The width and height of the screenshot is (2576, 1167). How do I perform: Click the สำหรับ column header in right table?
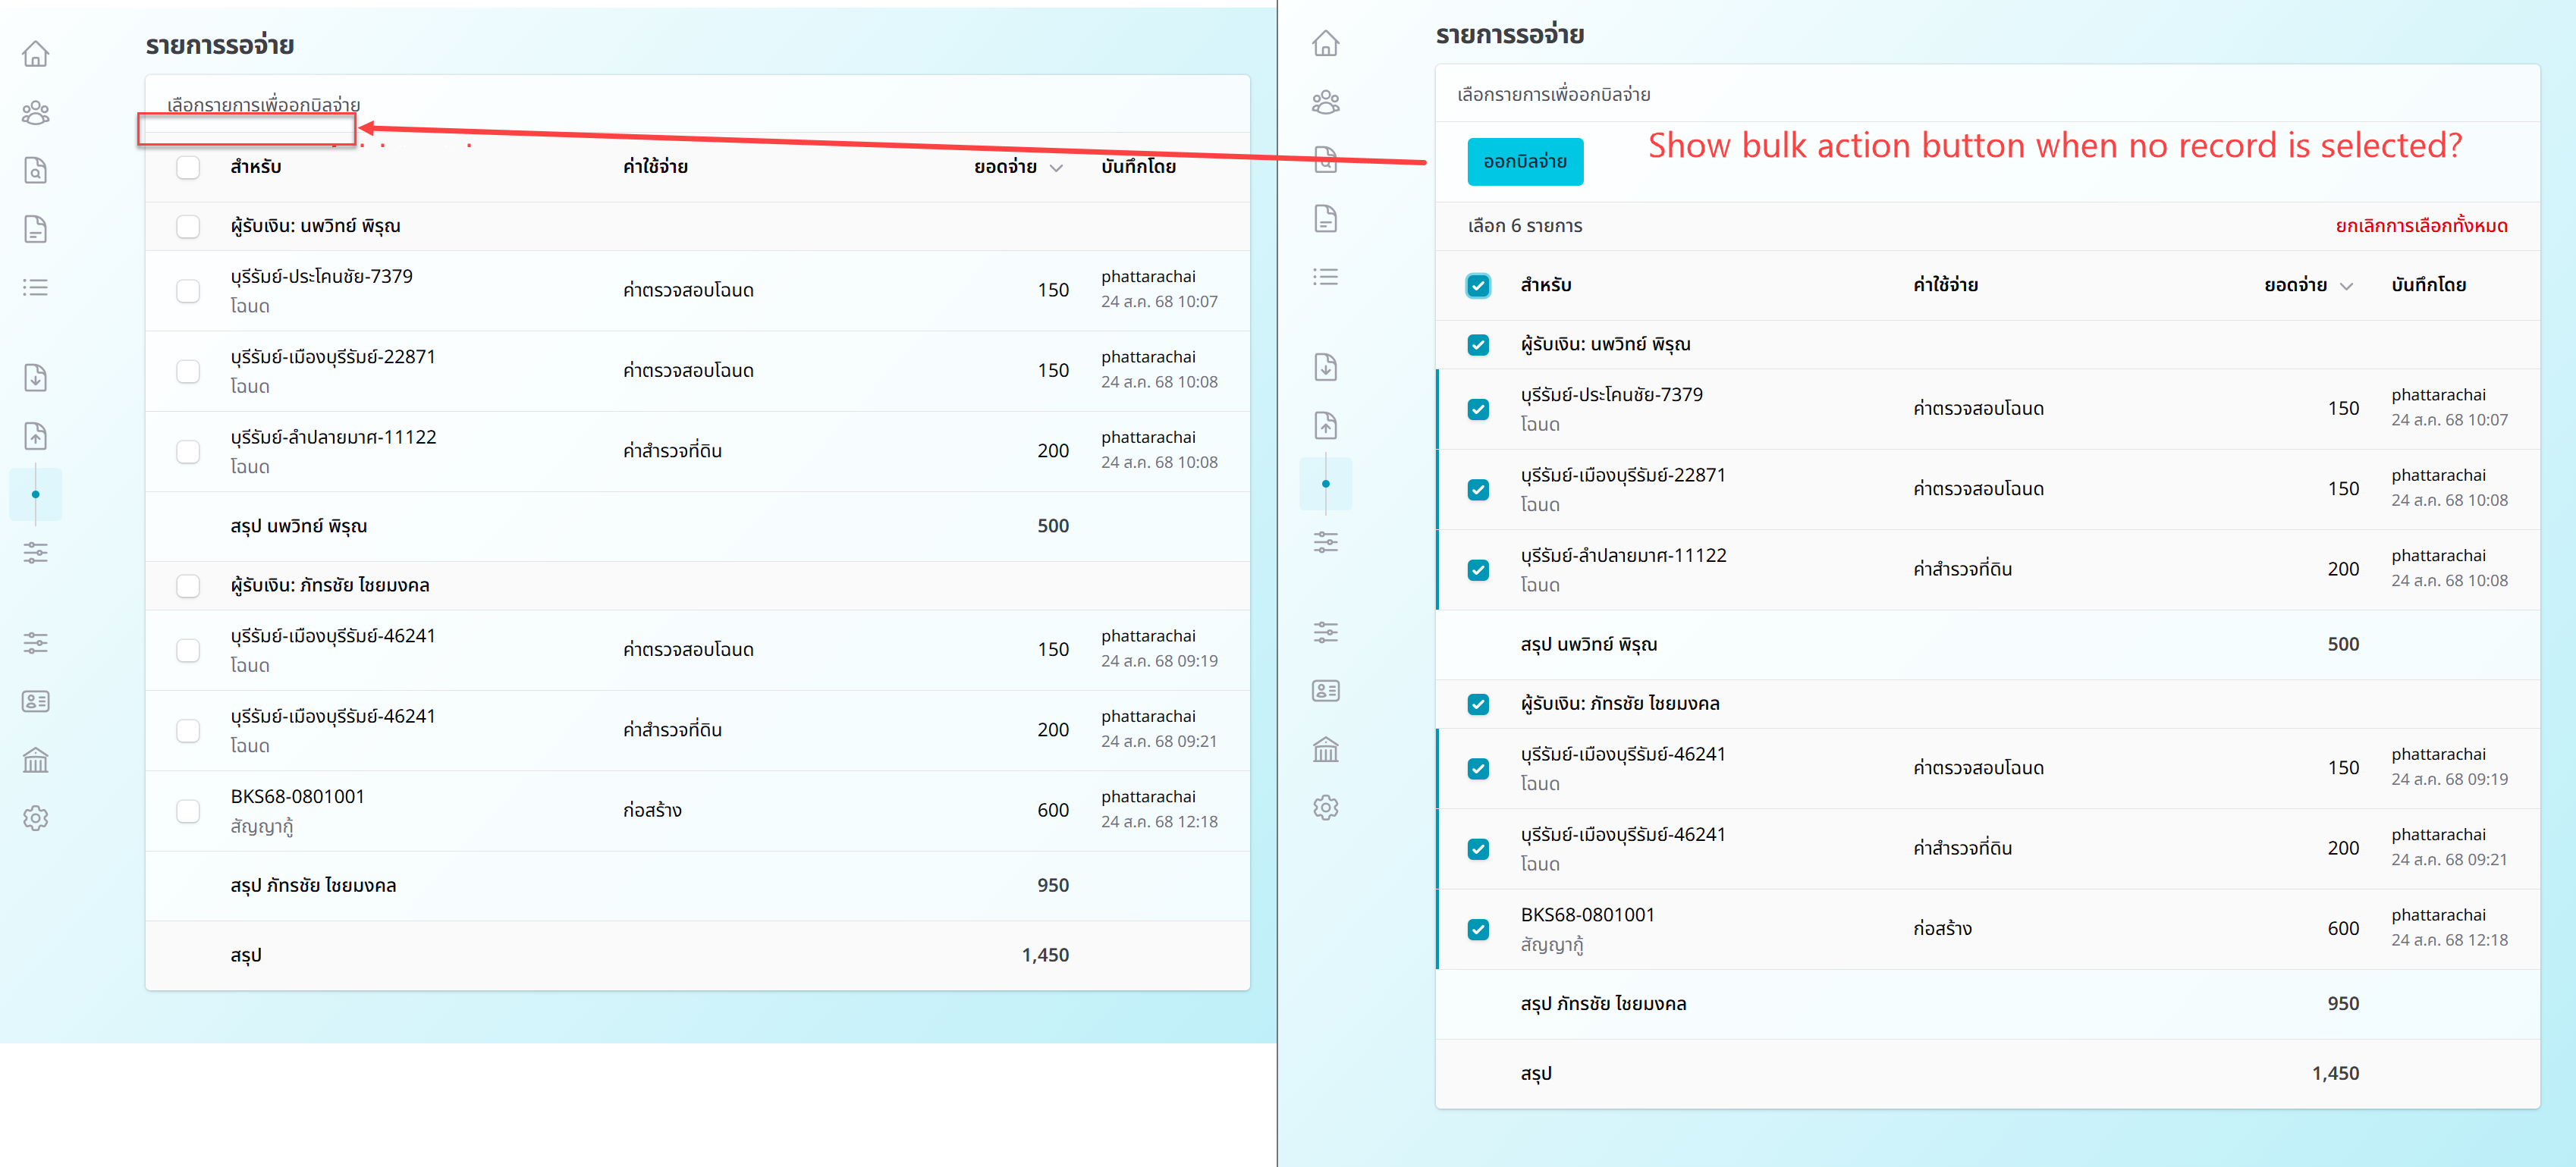coord(1546,286)
